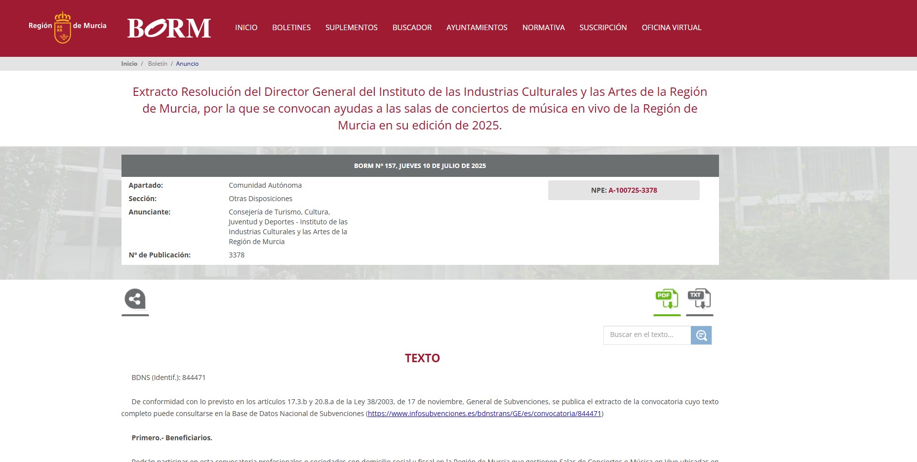The height and width of the screenshot is (462, 917).
Task: Open the NPE A-100725-3378 link
Action: click(633, 190)
